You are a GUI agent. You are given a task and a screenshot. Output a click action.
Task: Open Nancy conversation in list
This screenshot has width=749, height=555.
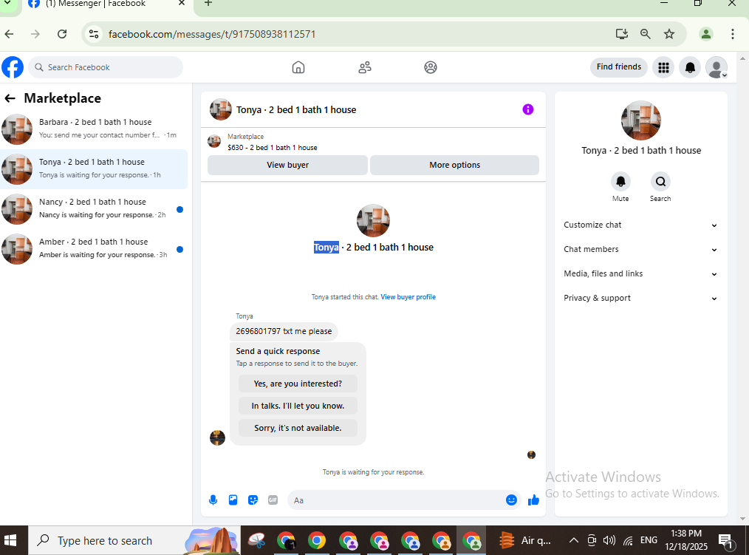tap(94, 209)
